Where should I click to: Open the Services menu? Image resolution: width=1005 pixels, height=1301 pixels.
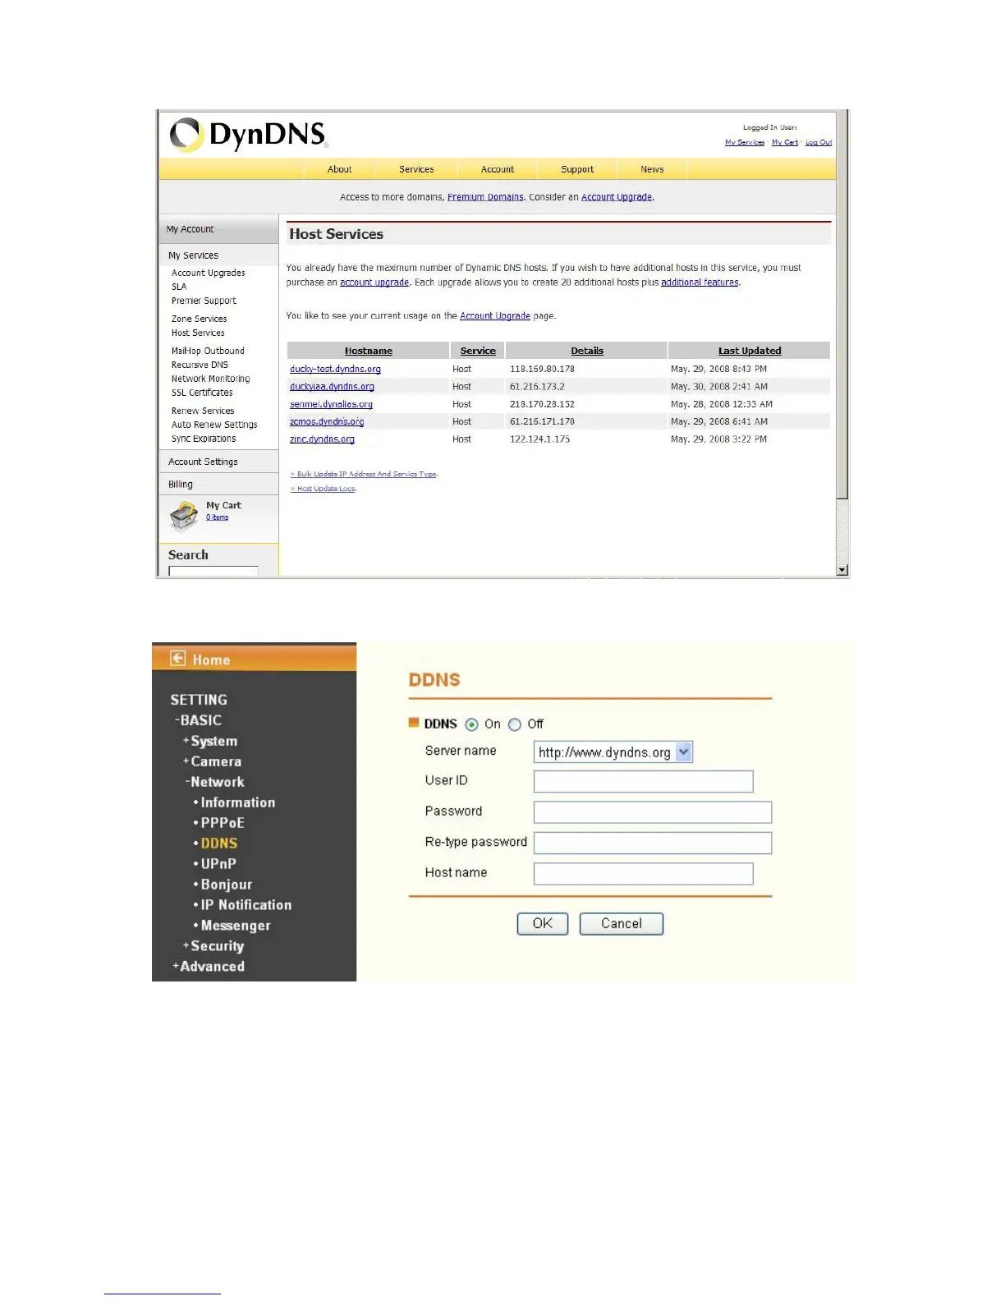click(x=416, y=169)
